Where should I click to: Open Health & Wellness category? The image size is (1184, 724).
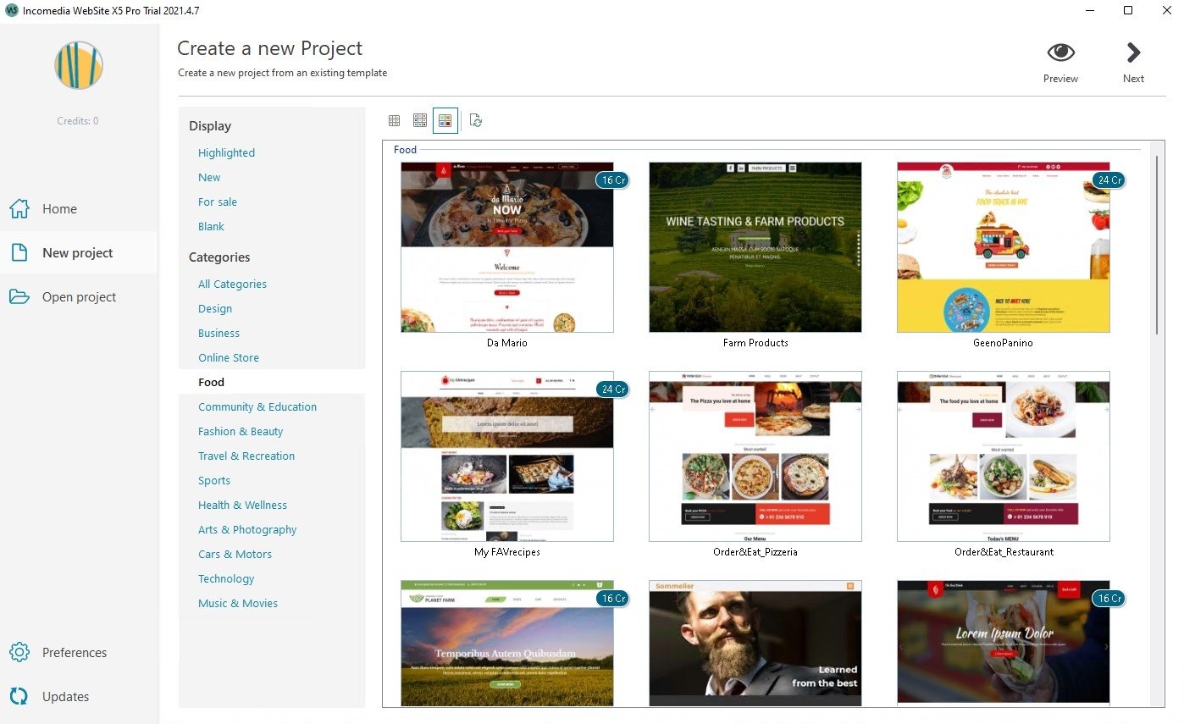(x=242, y=505)
